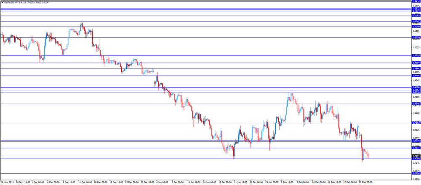The height and width of the screenshot is (185, 421).
Task: Select the 1.4784 price level label
Action: pos(416,76)
